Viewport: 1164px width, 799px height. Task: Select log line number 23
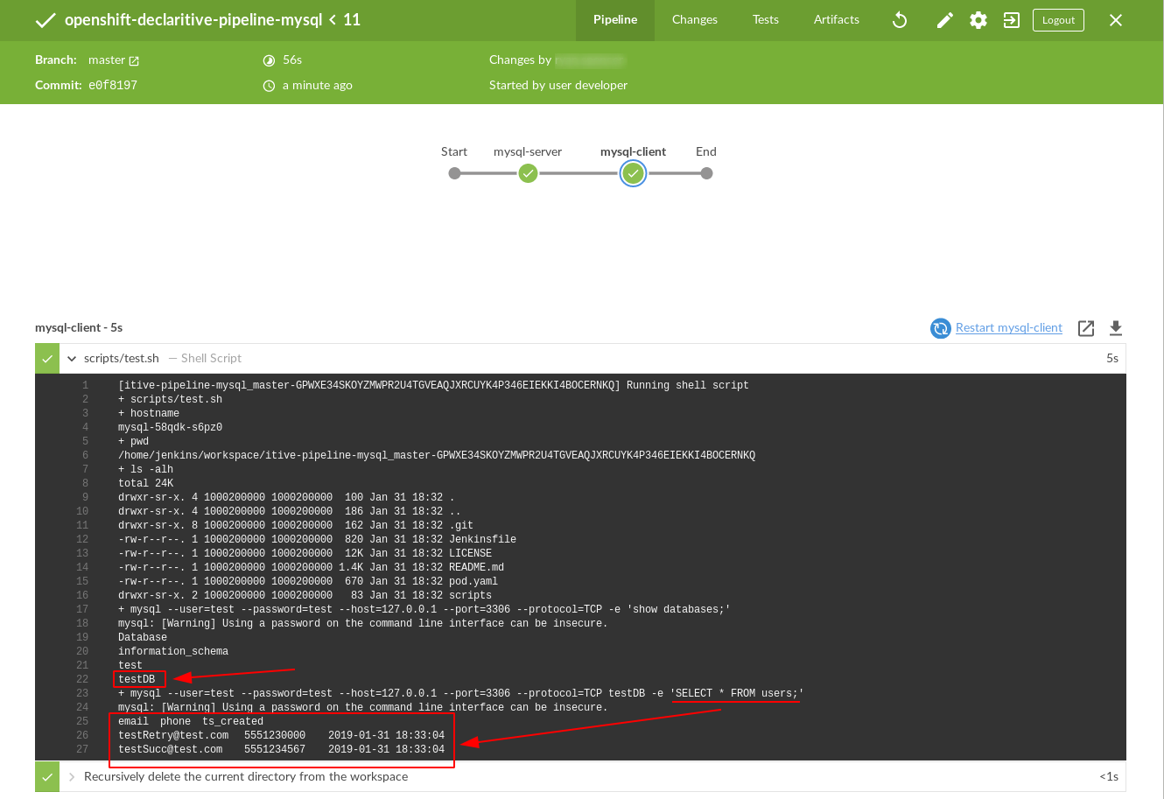tap(83, 693)
